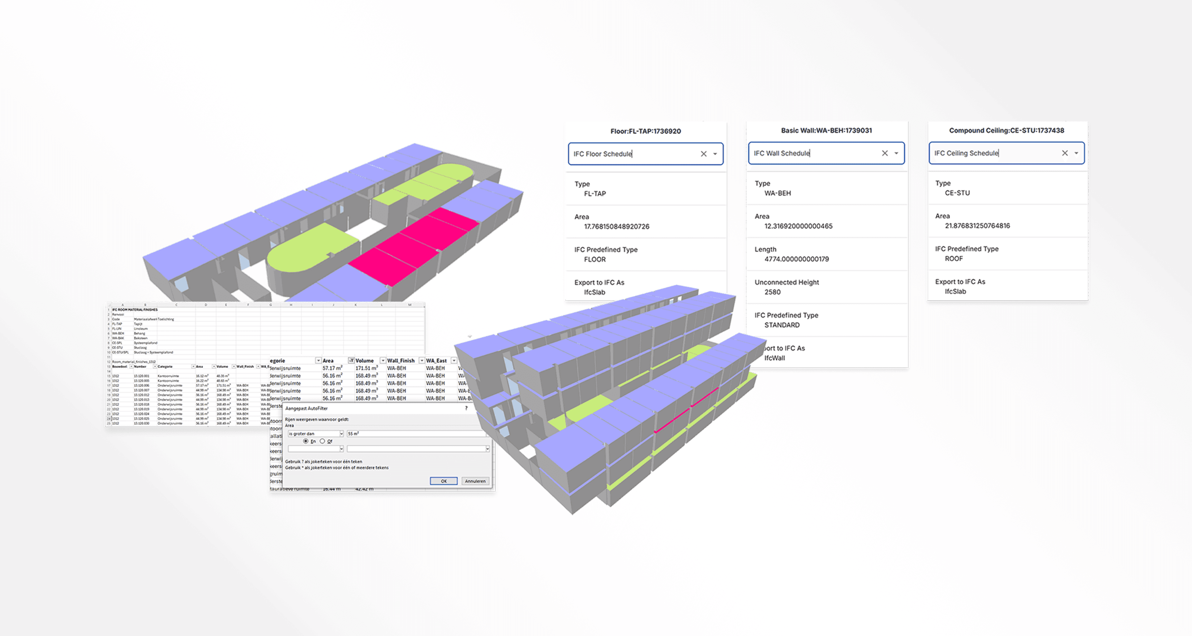Open the WA_East column filter arrow
The image size is (1192, 636).
(x=454, y=361)
